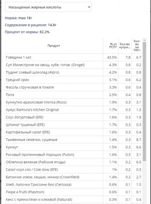Click the table's vertical scrollbar thumb

coord(144,101)
